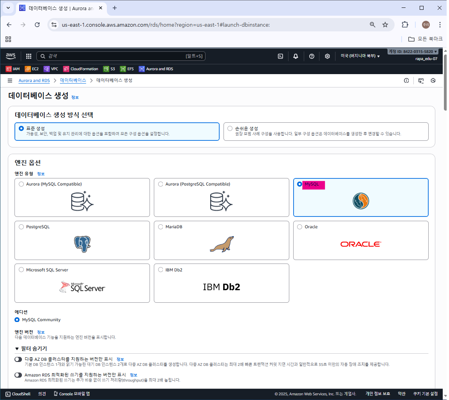Choose the Microsoft SQL Server engine
The width and height of the screenshot is (449, 400).
pyautogui.click(x=21, y=270)
